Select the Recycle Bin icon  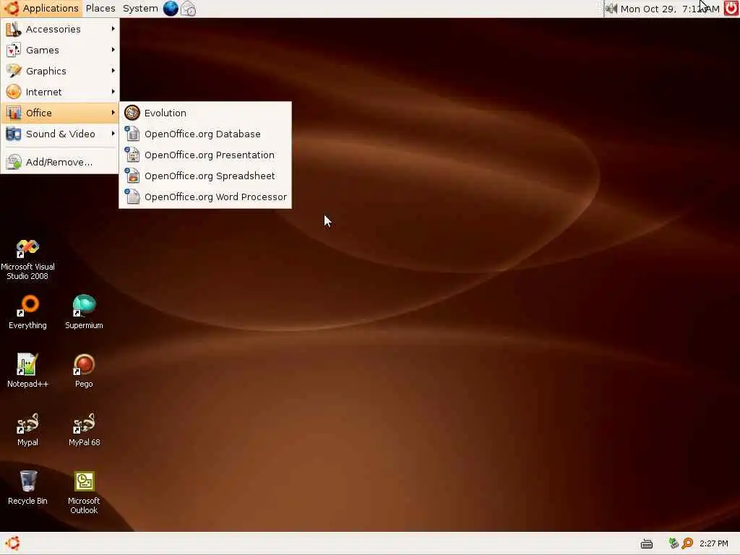coord(27,488)
